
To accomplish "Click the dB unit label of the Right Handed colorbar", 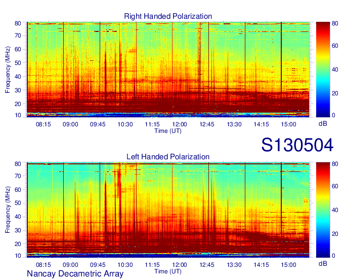I will (x=323, y=124).
